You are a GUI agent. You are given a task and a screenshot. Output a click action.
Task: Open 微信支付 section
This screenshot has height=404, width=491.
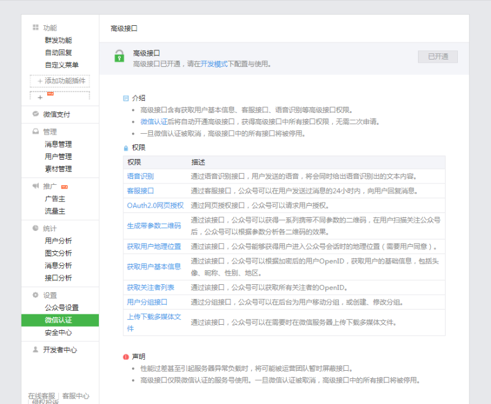tap(56, 114)
